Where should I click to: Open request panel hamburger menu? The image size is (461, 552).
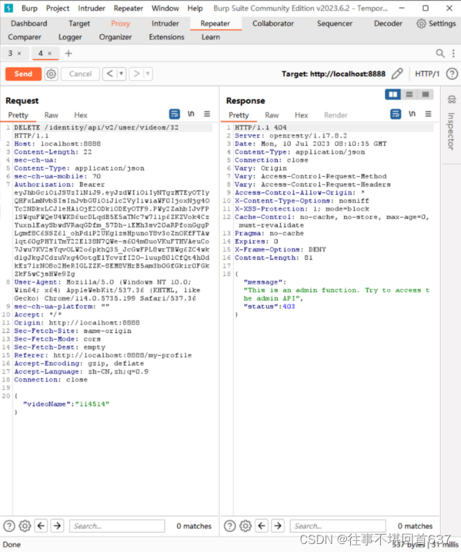207,113
